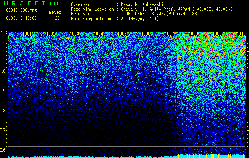Click the 1906 time marker
This screenshot has height=158, width=249.
[x=146, y=34]
